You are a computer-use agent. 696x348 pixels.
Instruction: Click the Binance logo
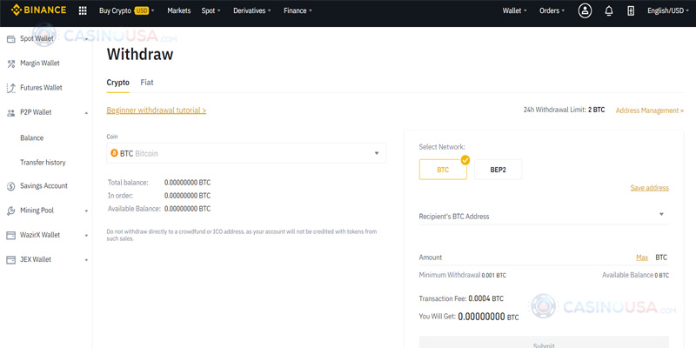38,10
